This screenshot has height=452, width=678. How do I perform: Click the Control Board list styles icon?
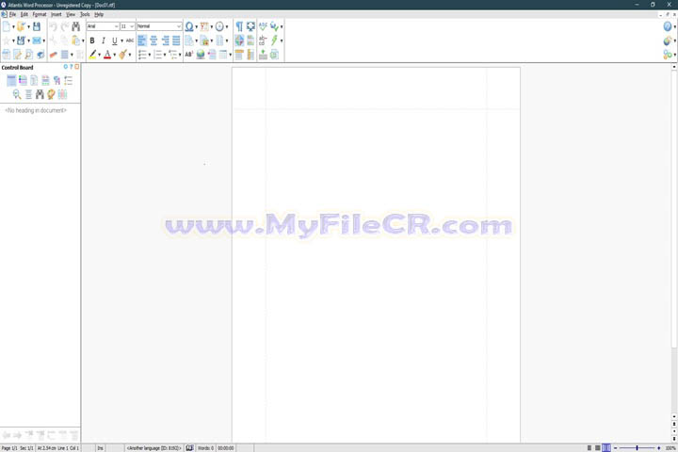point(69,80)
